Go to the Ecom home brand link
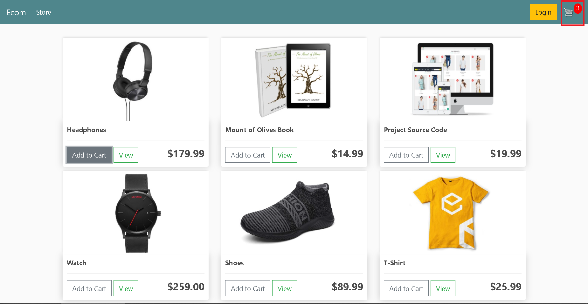The width and height of the screenshot is (588, 304). pos(16,12)
